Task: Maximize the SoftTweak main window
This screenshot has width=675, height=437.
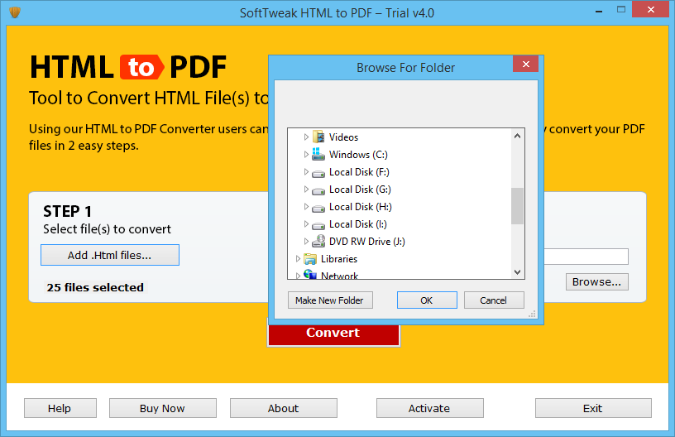Action: [620, 9]
